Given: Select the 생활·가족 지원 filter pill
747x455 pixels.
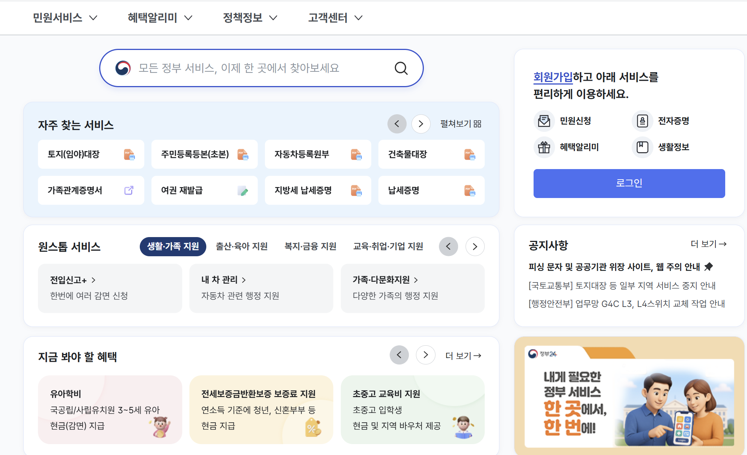Looking at the screenshot, I should pyautogui.click(x=173, y=246).
